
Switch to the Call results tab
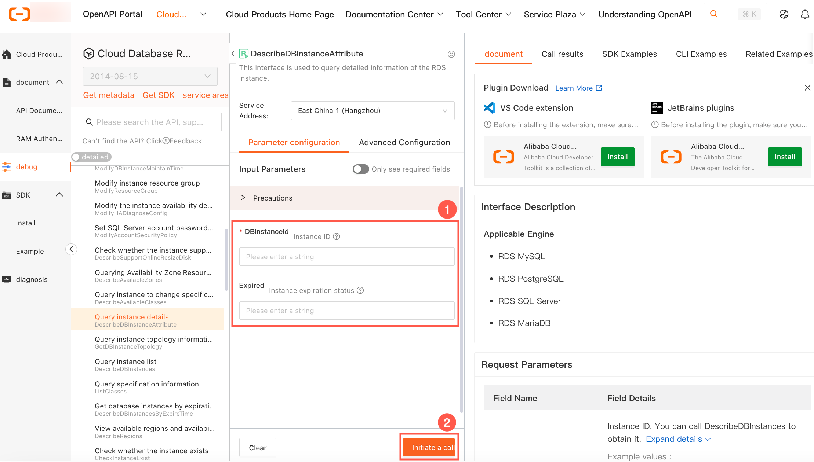tap(562, 54)
